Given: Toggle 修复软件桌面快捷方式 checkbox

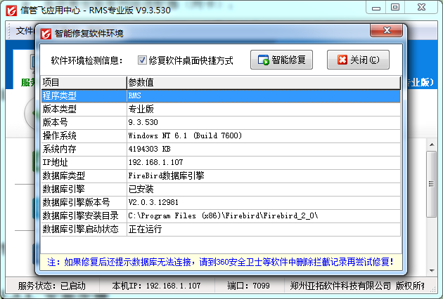Looking at the screenshot, I should coord(142,60).
